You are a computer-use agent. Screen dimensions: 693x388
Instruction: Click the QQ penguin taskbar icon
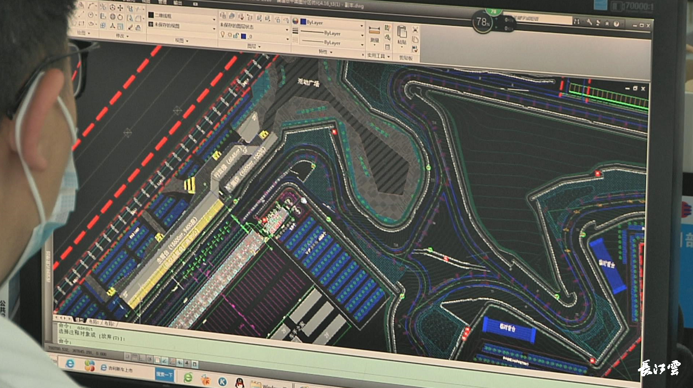tap(239, 383)
